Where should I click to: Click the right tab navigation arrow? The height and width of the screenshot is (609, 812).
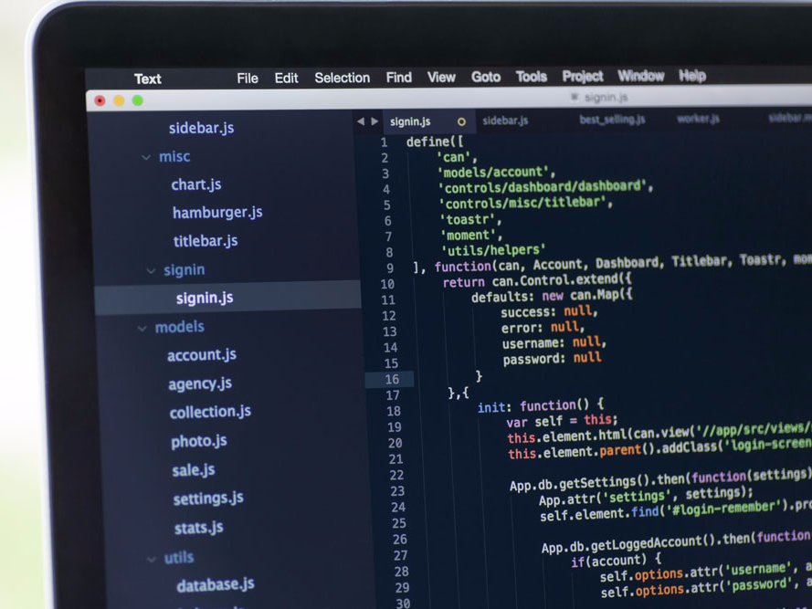(374, 121)
